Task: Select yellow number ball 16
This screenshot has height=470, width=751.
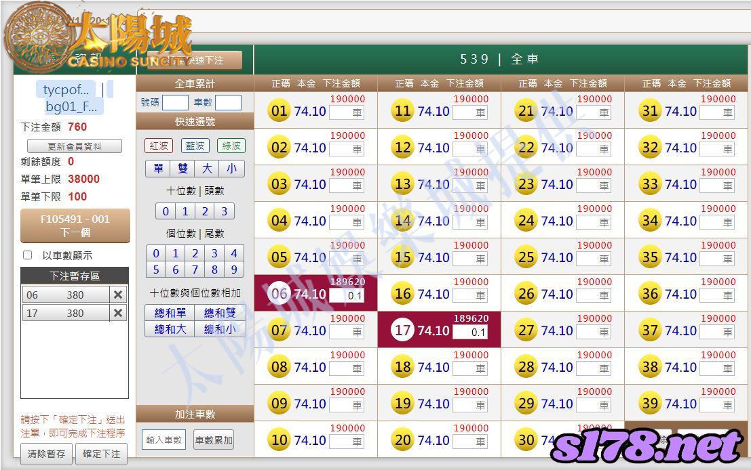Action: tap(403, 294)
